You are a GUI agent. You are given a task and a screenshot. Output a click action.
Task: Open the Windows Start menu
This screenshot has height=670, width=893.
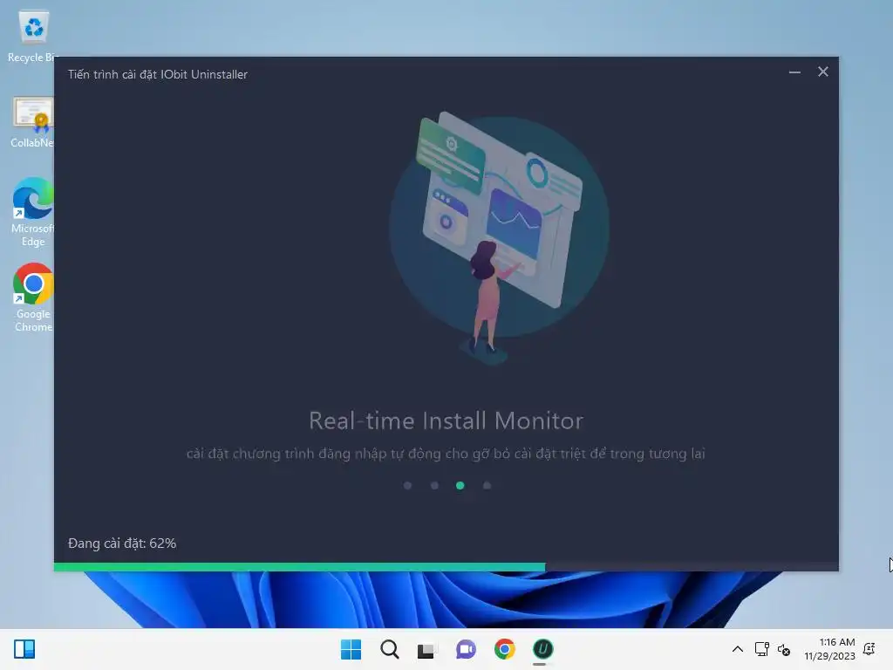[x=351, y=649]
